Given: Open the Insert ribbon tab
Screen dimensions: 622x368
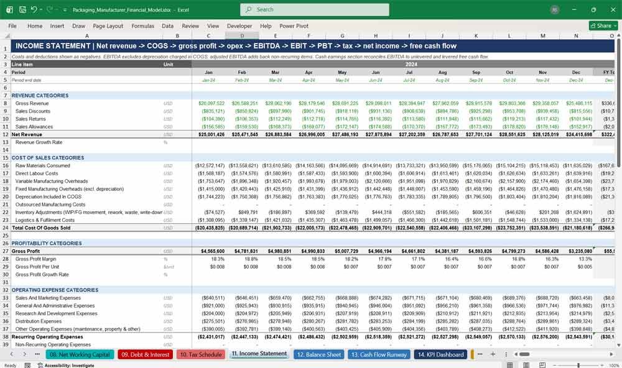Looking at the screenshot, I should coord(57,25).
